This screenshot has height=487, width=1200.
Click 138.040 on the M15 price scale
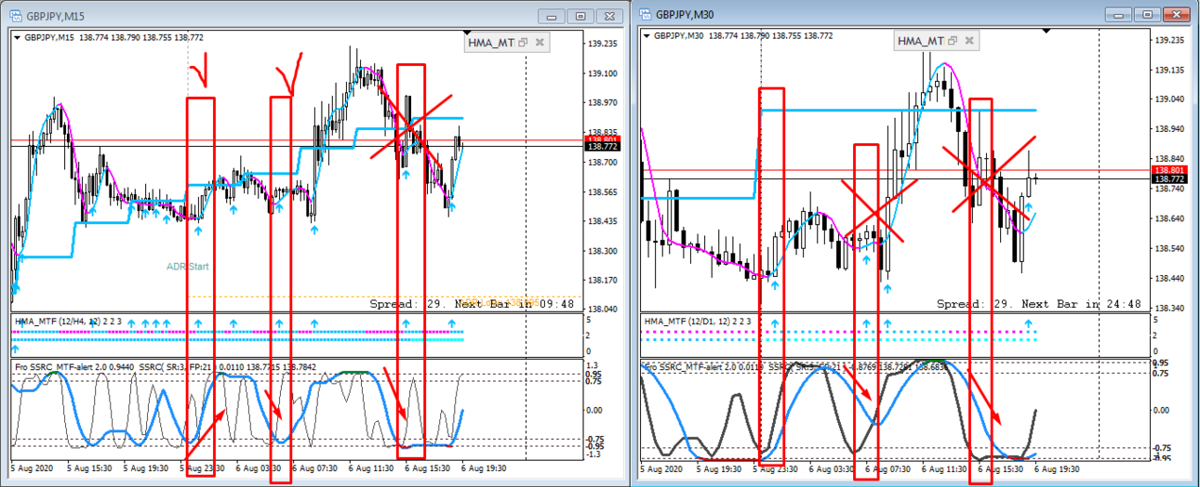click(x=604, y=309)
